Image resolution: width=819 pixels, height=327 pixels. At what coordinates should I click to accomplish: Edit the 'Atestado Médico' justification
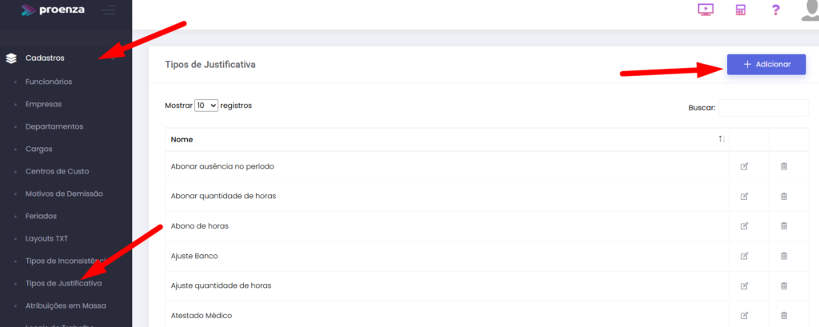pyautogui.click(x=745, y=316)
